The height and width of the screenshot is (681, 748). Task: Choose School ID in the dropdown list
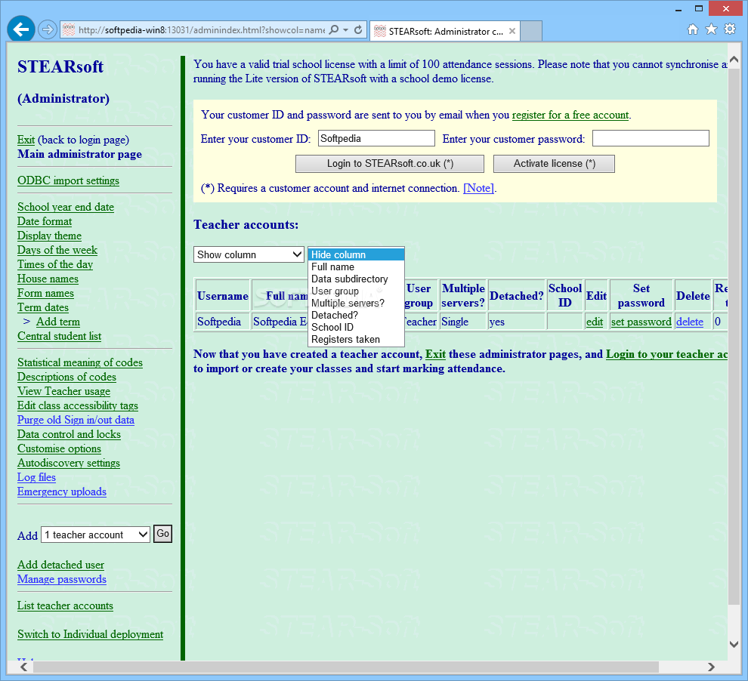356,327
